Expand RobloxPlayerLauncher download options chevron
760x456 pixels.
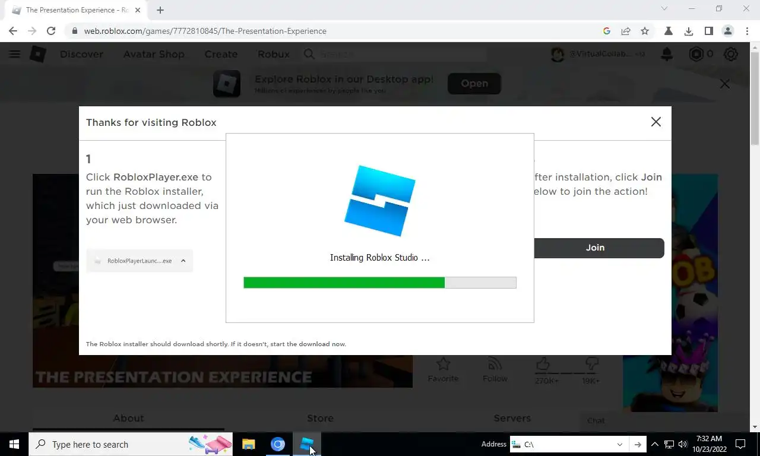point(183,261)
